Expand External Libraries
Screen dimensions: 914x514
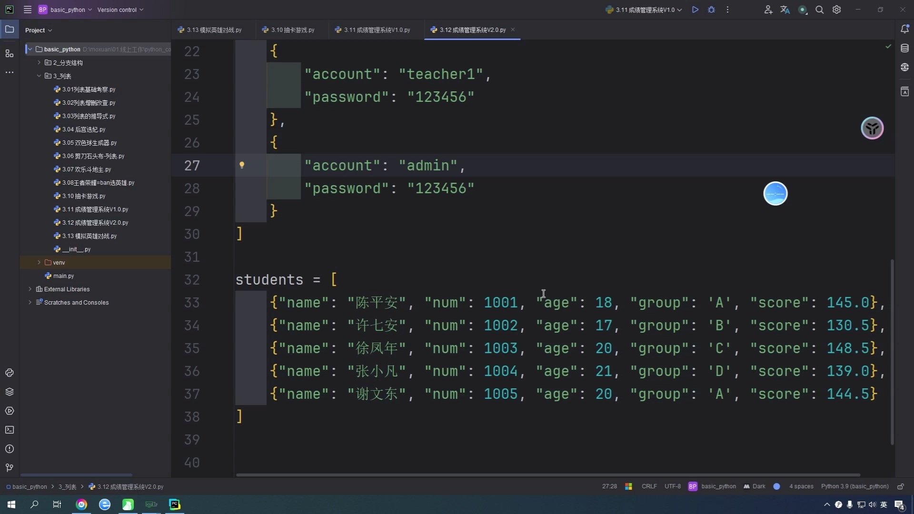pos(30,289)
